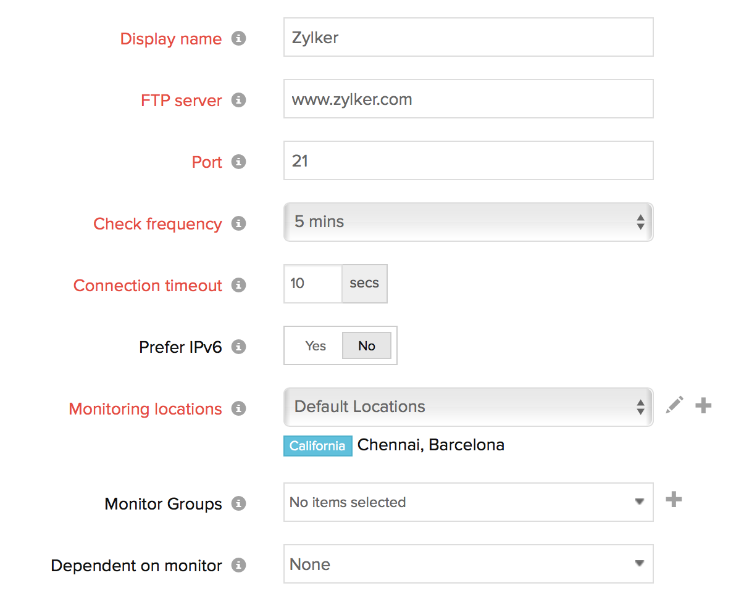Viewport: 736px width, 607px height.
Task: Show help for Check frequency
Action: click(x=238, y=223)
